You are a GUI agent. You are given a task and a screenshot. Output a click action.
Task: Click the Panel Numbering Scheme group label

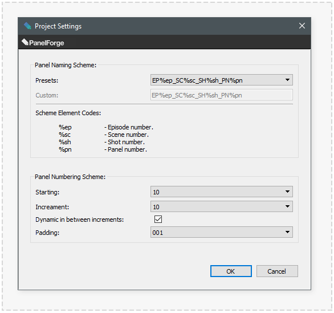tap(70, 177)
